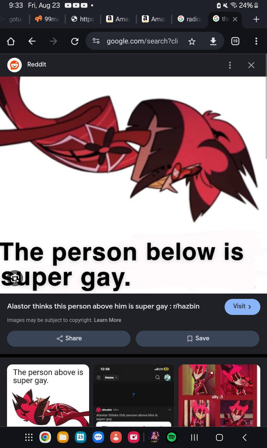Screen dimensions: 267x448
Task: Open downloads using the download arrow icon
Action: point(213,41)
